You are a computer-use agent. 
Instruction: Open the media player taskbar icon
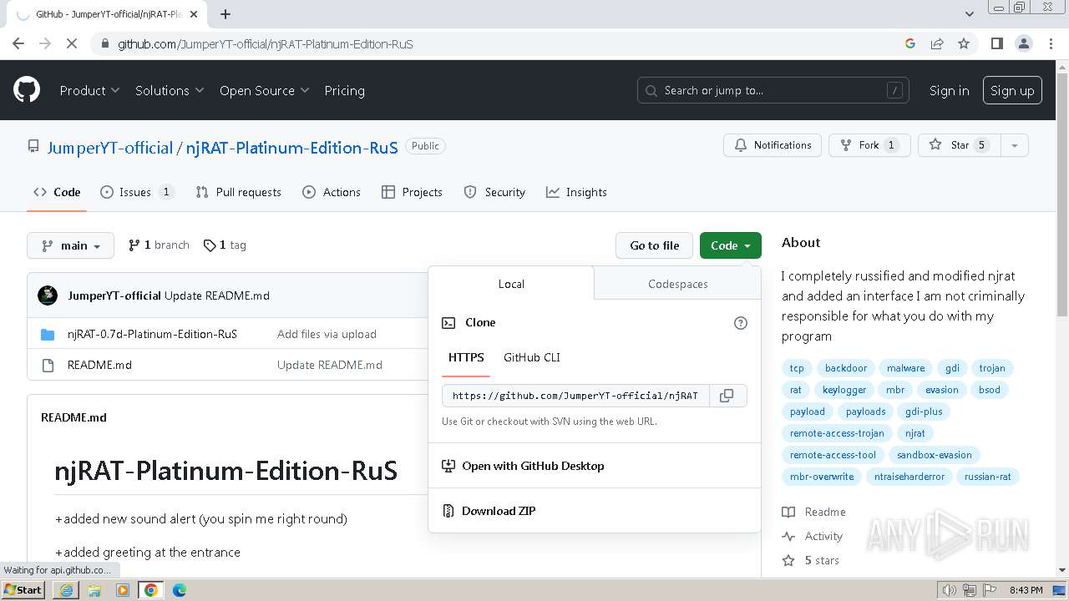(x=123, y=590)
